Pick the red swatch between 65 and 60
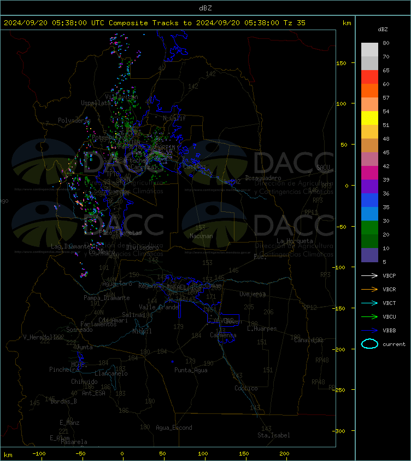411x461 pixels. (x=369, y=77)
